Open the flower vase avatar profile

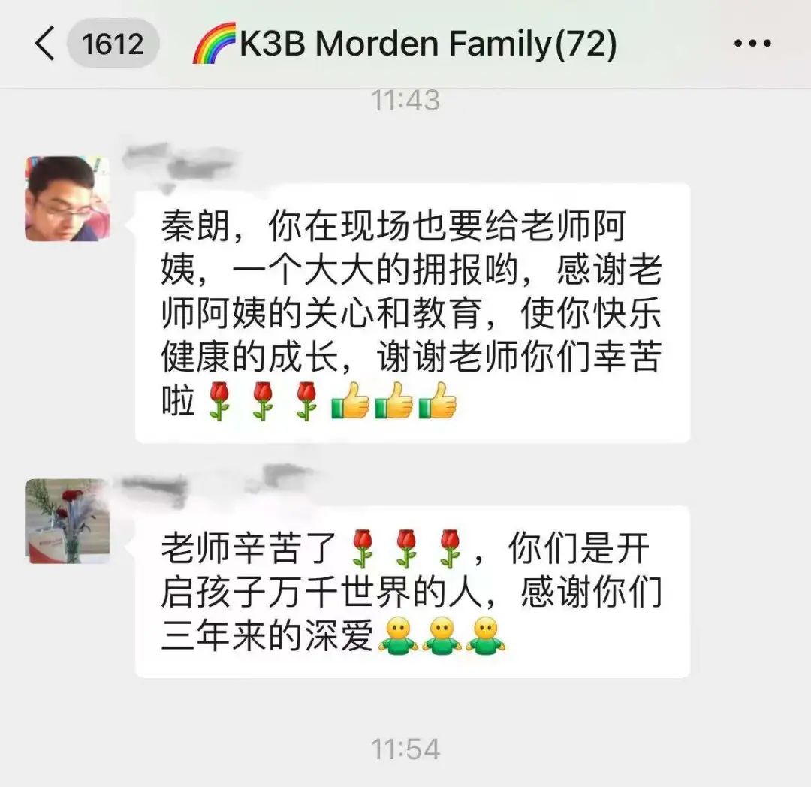pos(68,520)
